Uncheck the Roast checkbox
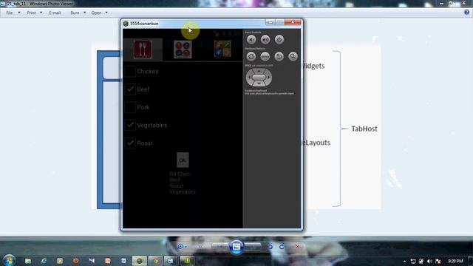 [x=130, y=143]
